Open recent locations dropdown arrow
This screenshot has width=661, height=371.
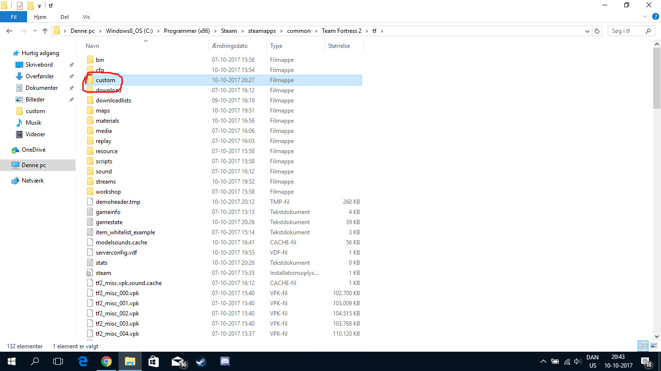pyautogui.click(x=34, y=31)
